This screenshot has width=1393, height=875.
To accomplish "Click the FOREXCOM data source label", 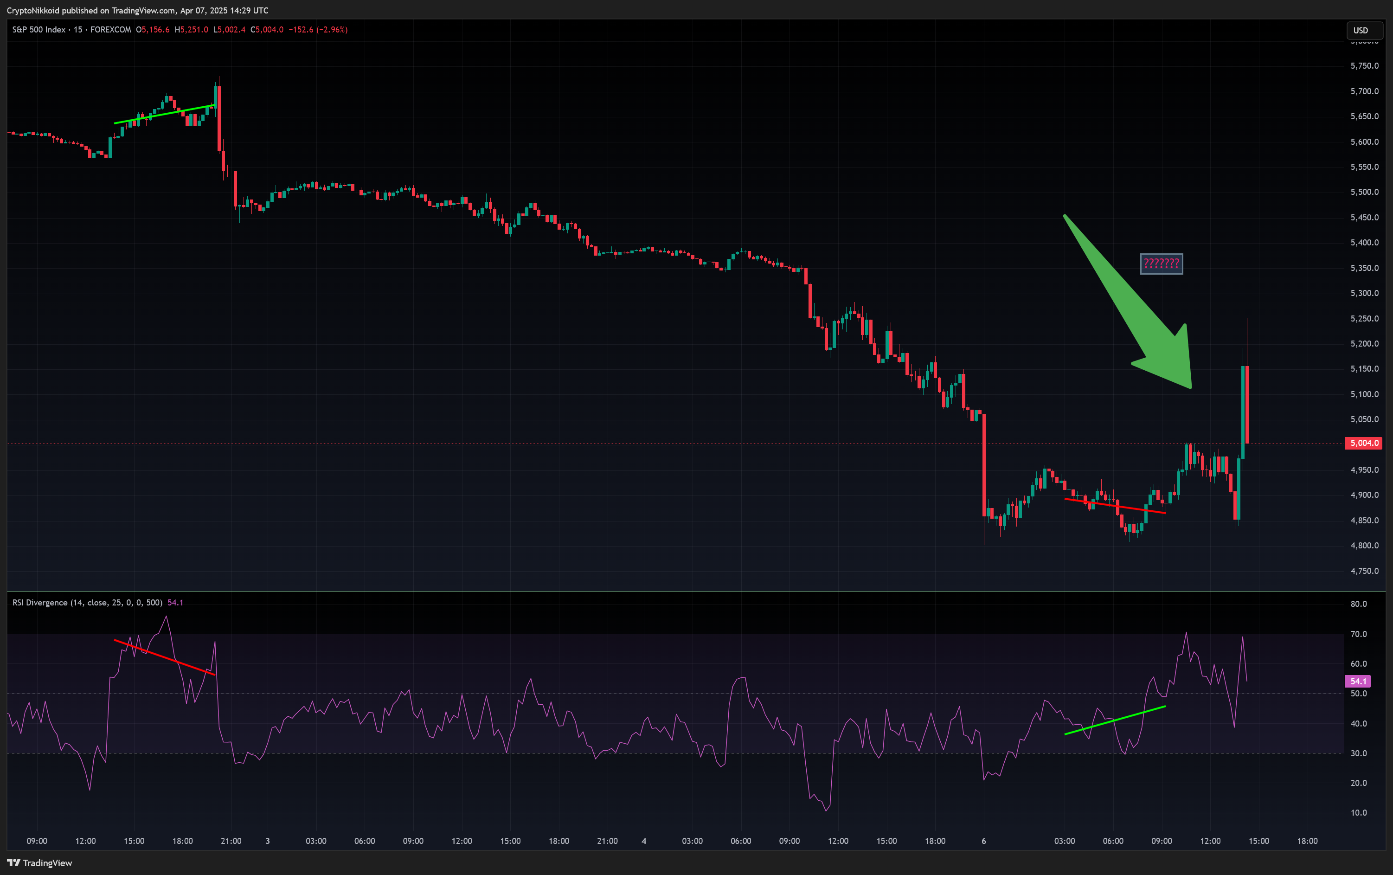I will click(110, 30).
